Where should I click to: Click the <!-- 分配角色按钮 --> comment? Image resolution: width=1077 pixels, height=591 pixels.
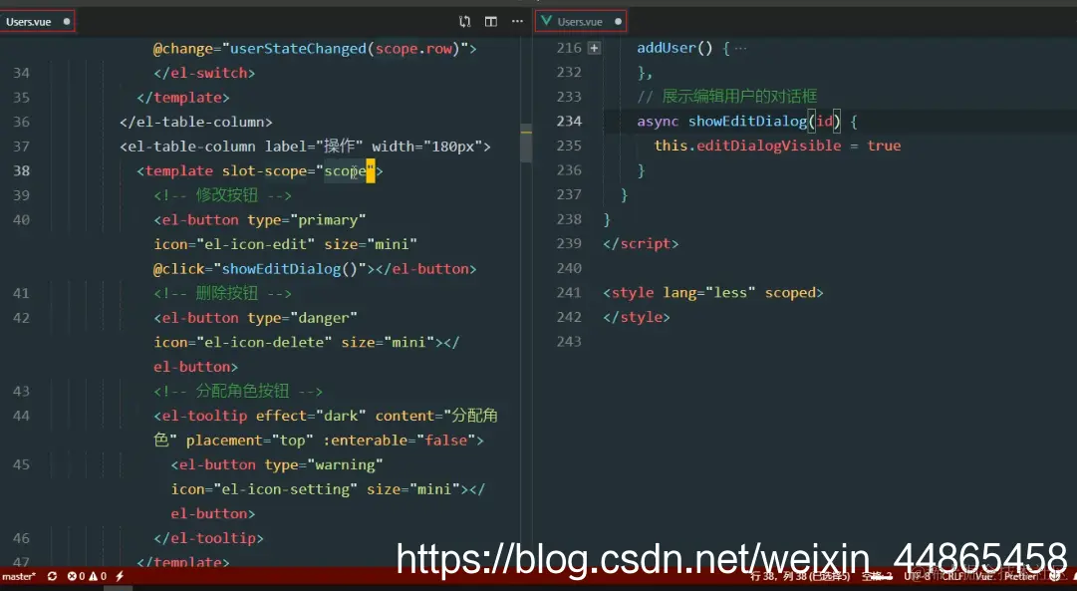[238, 392]
